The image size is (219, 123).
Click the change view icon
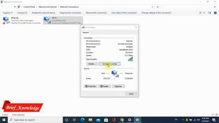[x=201, y=13]
